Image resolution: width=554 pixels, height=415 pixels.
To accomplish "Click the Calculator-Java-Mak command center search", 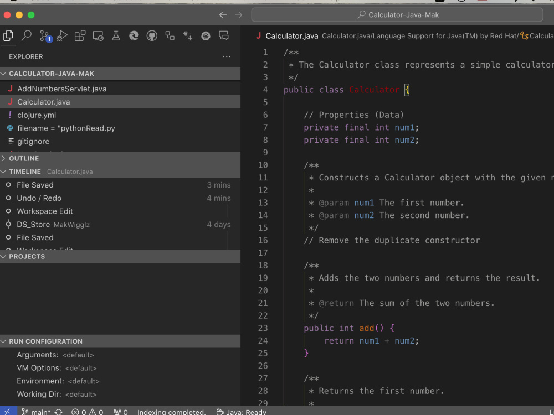I will [x=397, y=15].
